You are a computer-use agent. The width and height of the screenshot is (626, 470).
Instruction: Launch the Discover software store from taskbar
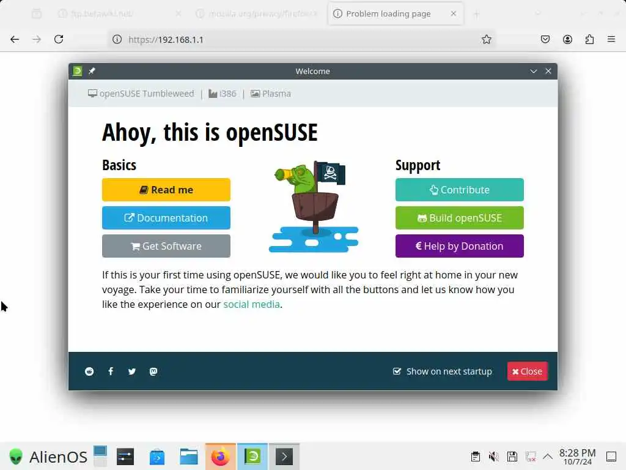click(x=157, y=457)
